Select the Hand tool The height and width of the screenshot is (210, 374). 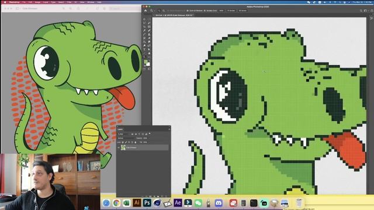(149, 53)
